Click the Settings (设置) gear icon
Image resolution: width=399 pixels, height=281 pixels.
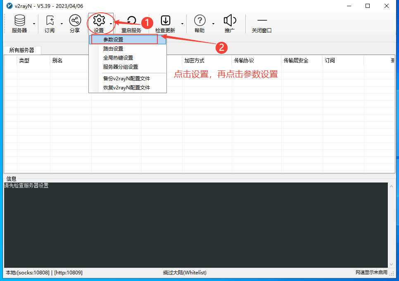tap(99, 21)
